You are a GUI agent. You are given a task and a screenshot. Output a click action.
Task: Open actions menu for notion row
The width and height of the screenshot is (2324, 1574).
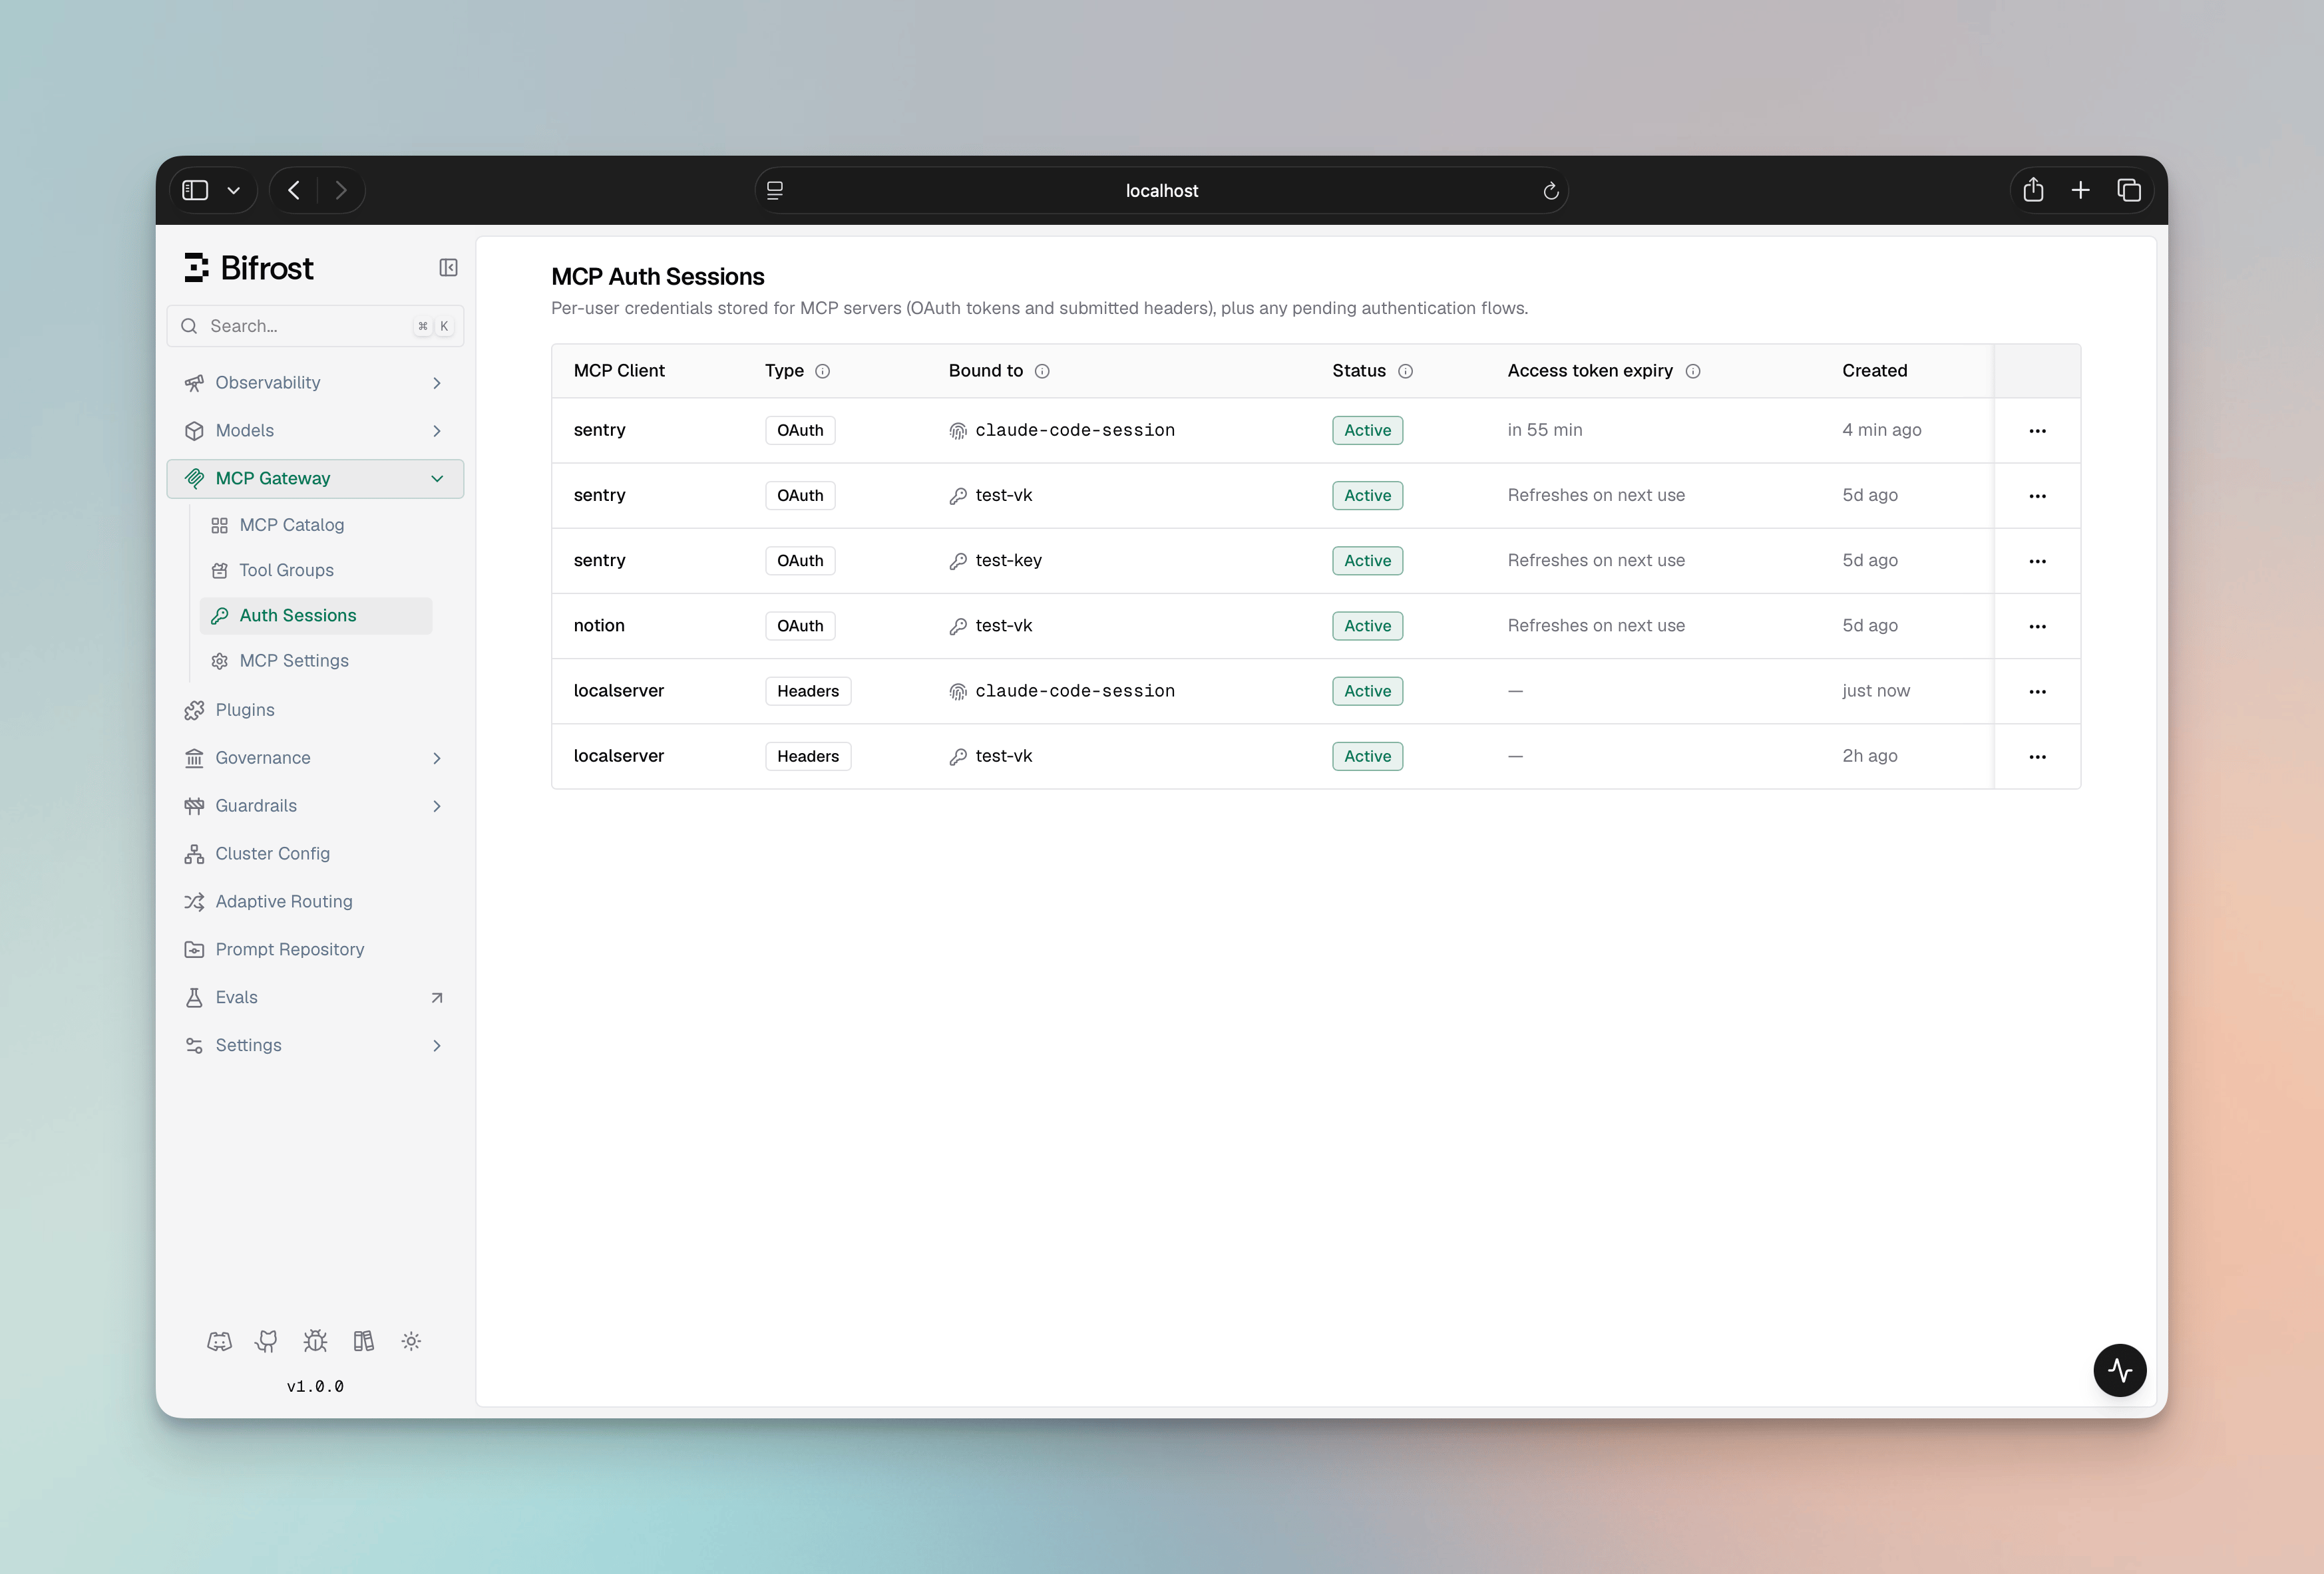[2037, 627]
